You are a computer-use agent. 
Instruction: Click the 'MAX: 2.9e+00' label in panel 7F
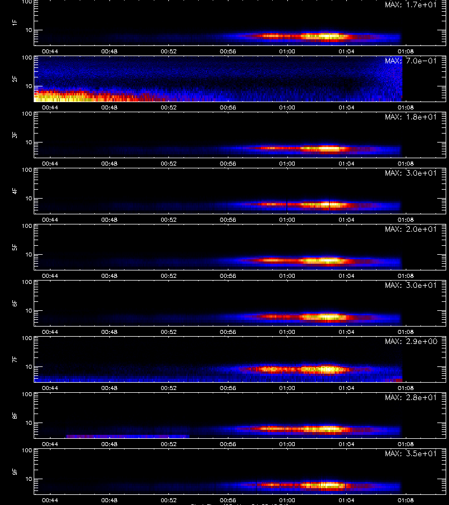coord(411,341)
